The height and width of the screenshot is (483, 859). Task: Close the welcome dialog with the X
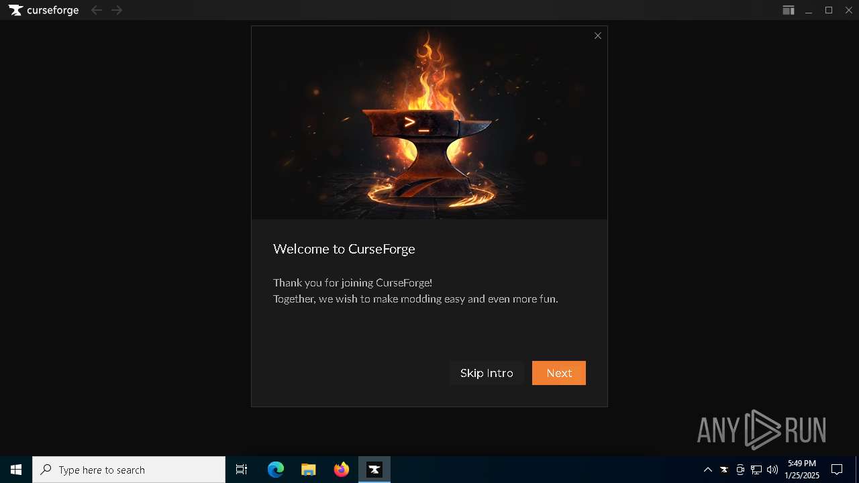(x=598, y=36)
